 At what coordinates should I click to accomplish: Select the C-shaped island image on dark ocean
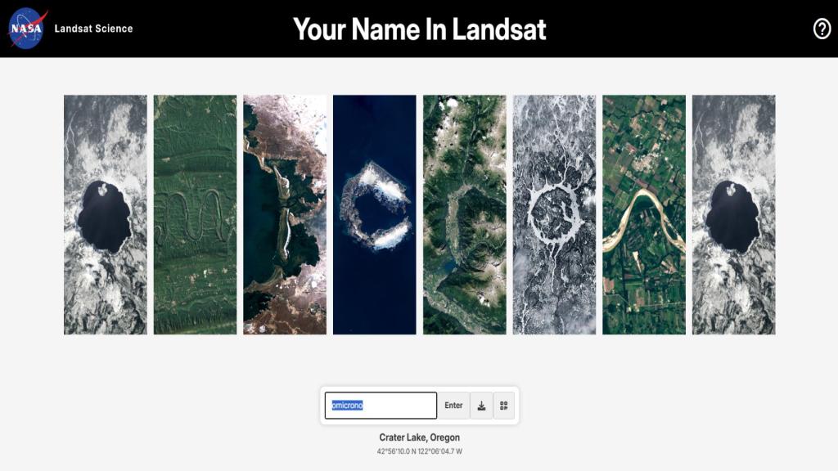(x=375, y=215)
